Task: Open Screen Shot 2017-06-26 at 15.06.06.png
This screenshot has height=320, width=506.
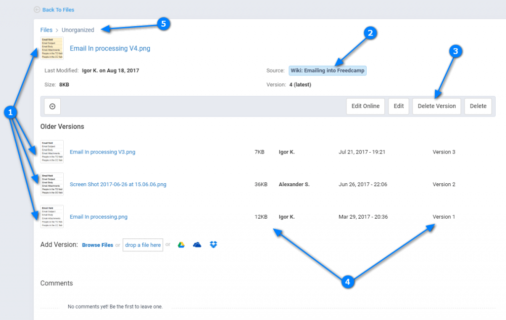Action: (x=118, y=185)
